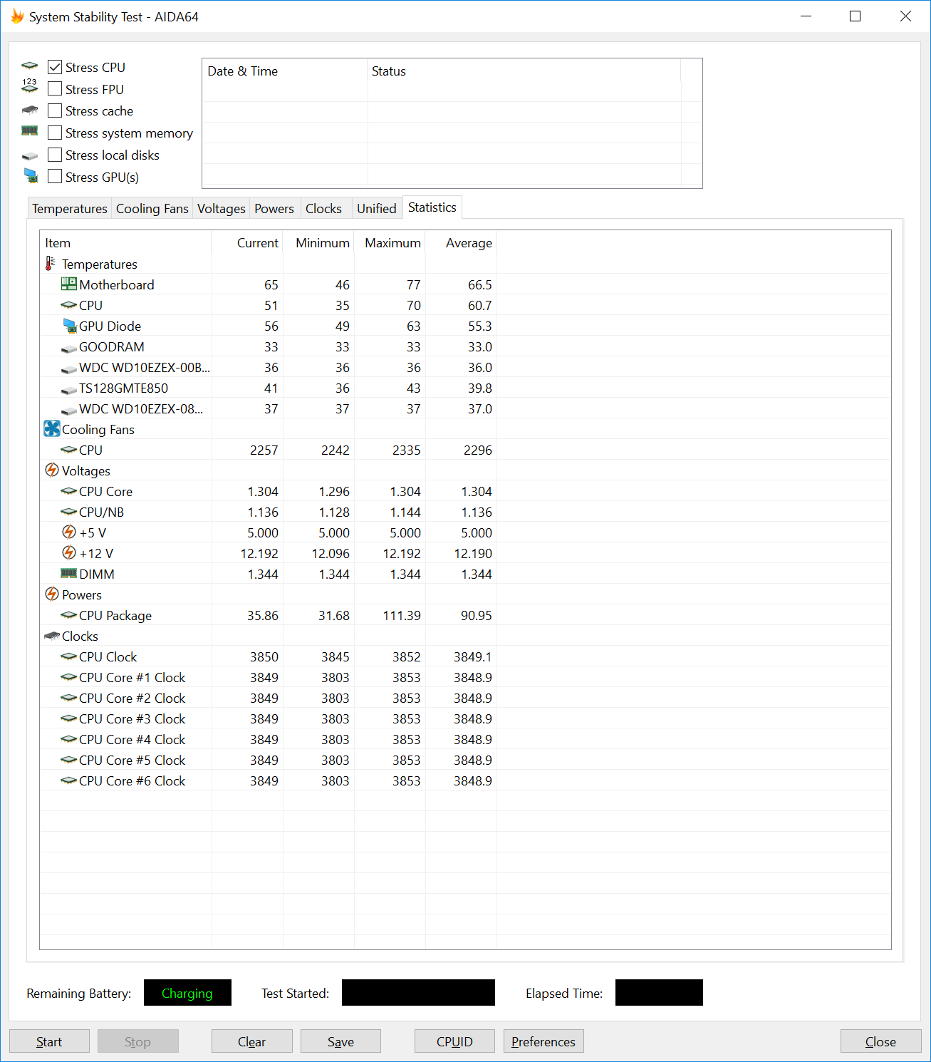931x1062 pixels.
Task: Click the DIMM memory module icon
Action: [68, 573]
